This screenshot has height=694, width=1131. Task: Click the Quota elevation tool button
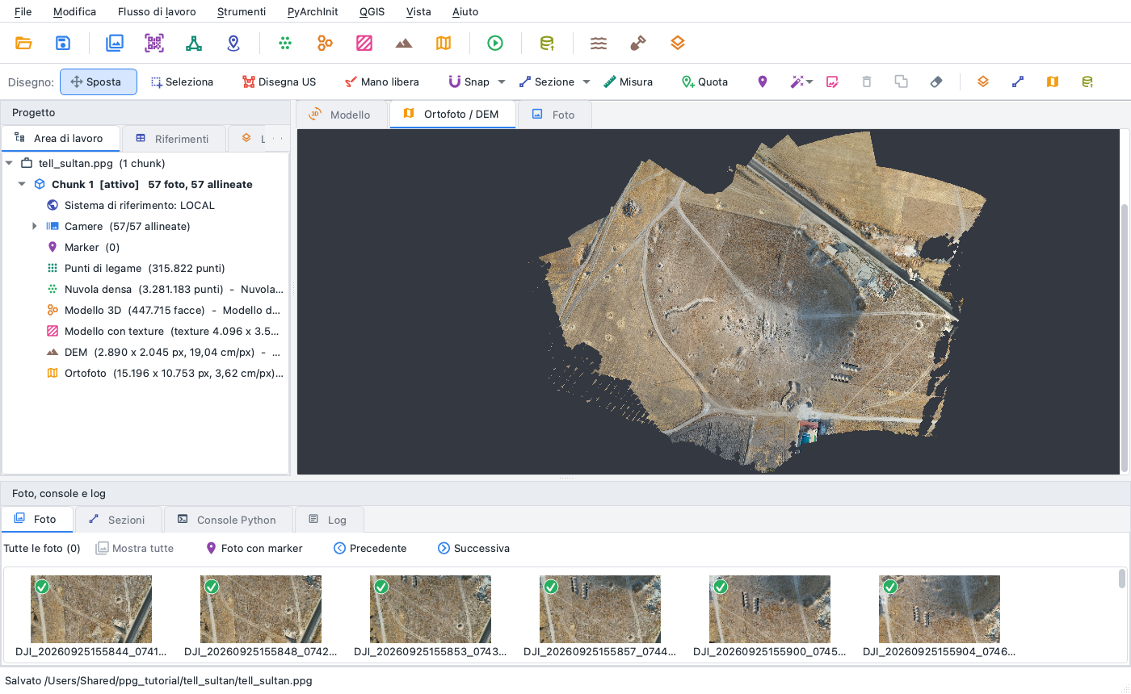coord(704,82)
